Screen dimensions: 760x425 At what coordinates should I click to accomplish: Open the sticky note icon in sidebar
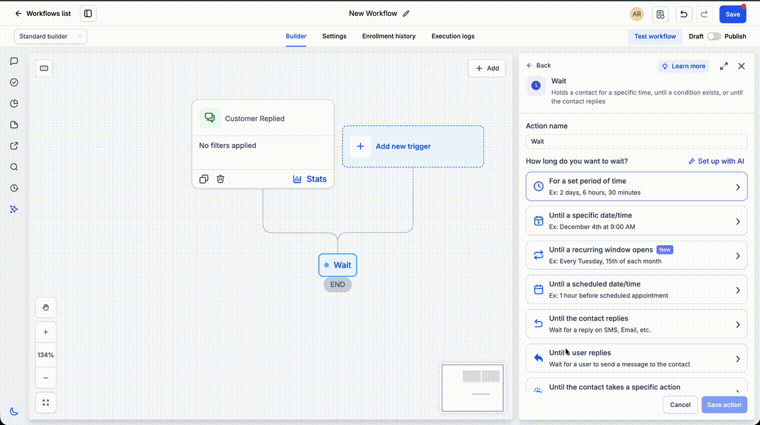click(14, 125)
